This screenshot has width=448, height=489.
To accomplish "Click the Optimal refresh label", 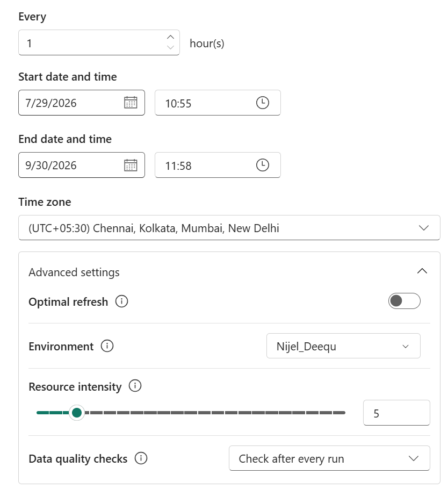I will point(68,302).
